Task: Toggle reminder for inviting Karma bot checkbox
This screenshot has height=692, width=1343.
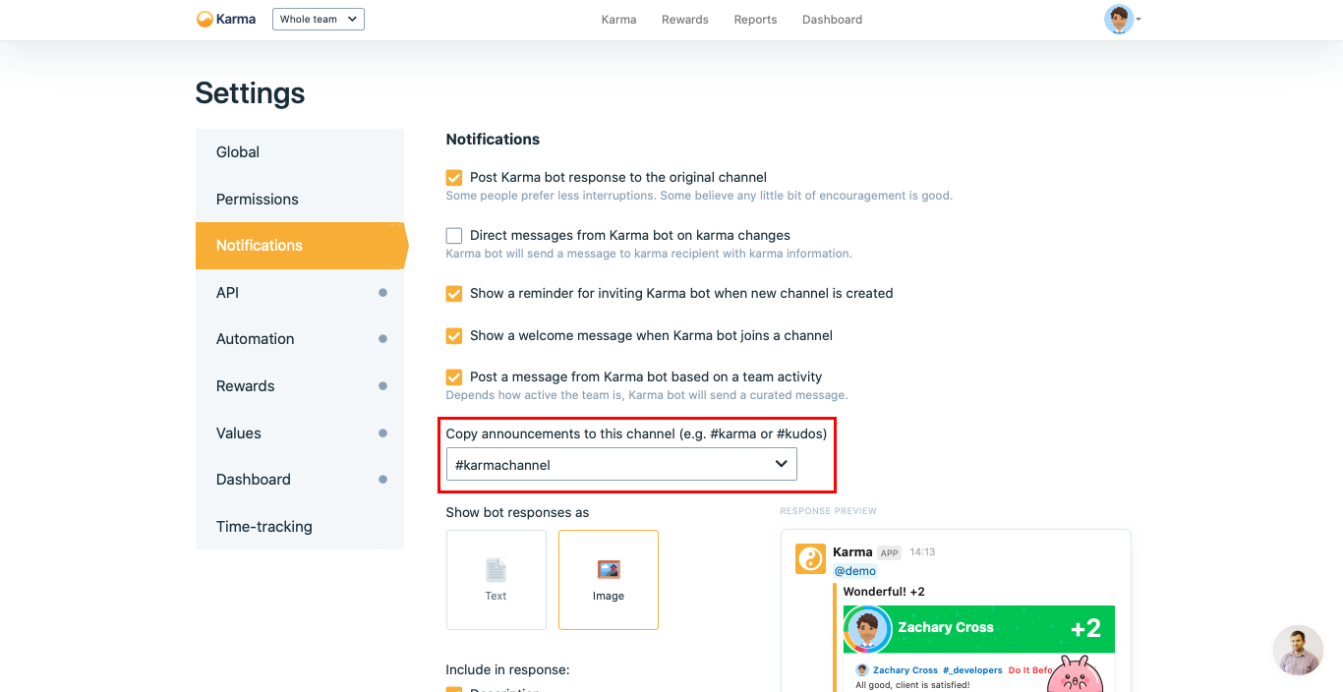Action: (454, 294)
